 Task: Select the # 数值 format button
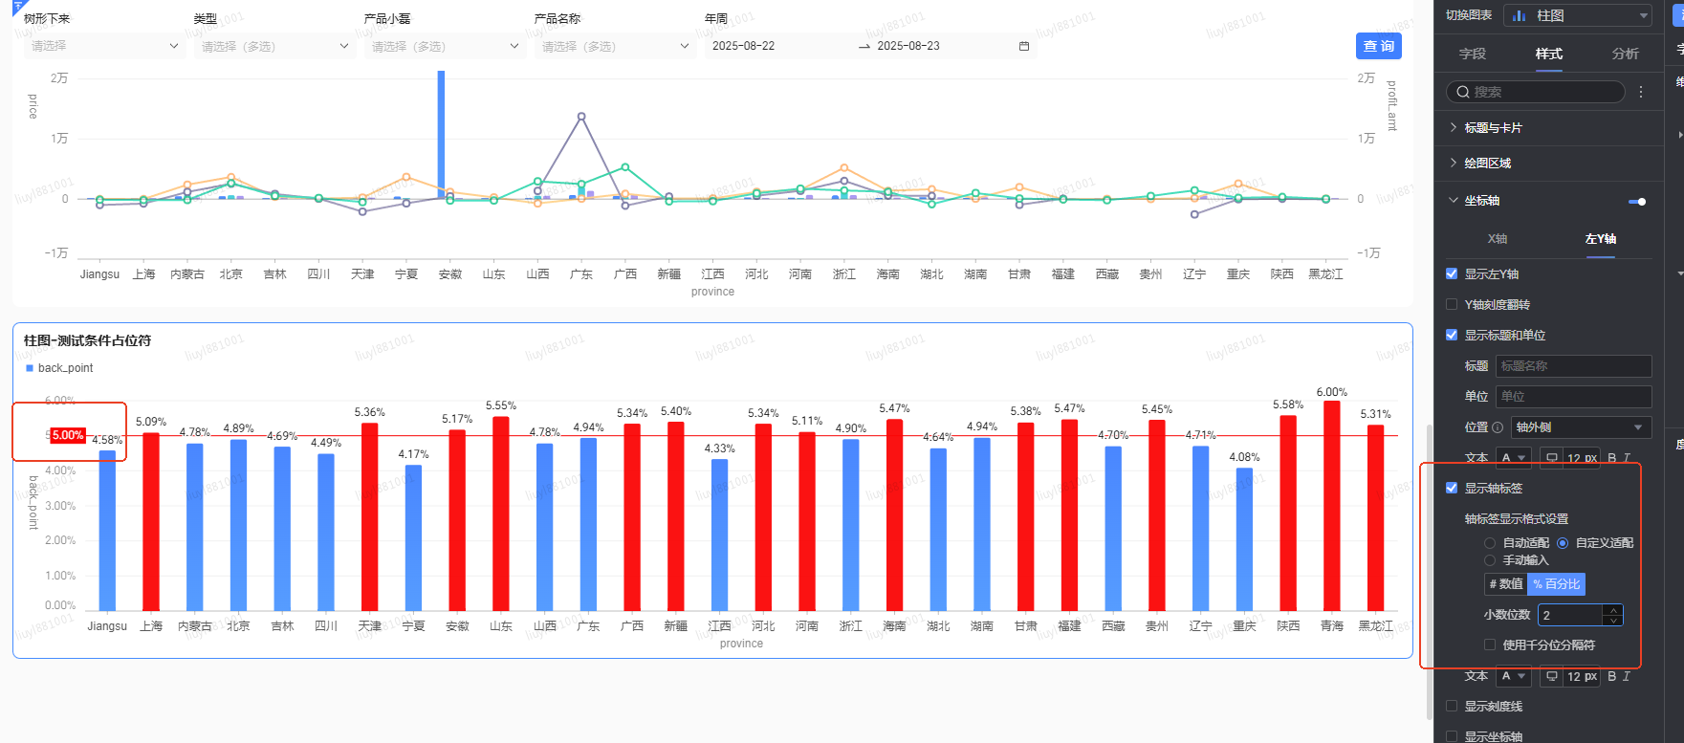(x=1505, y=583)
